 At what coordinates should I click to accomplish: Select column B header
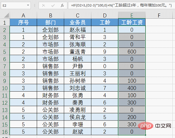51,15
